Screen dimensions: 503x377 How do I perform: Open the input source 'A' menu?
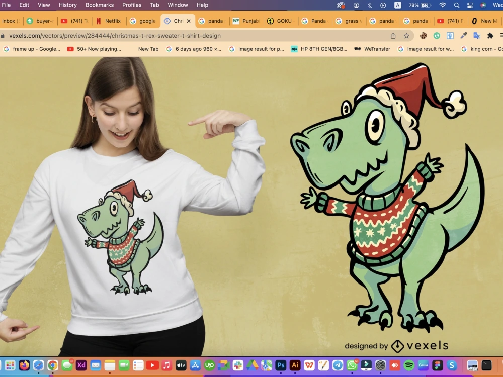397,5
